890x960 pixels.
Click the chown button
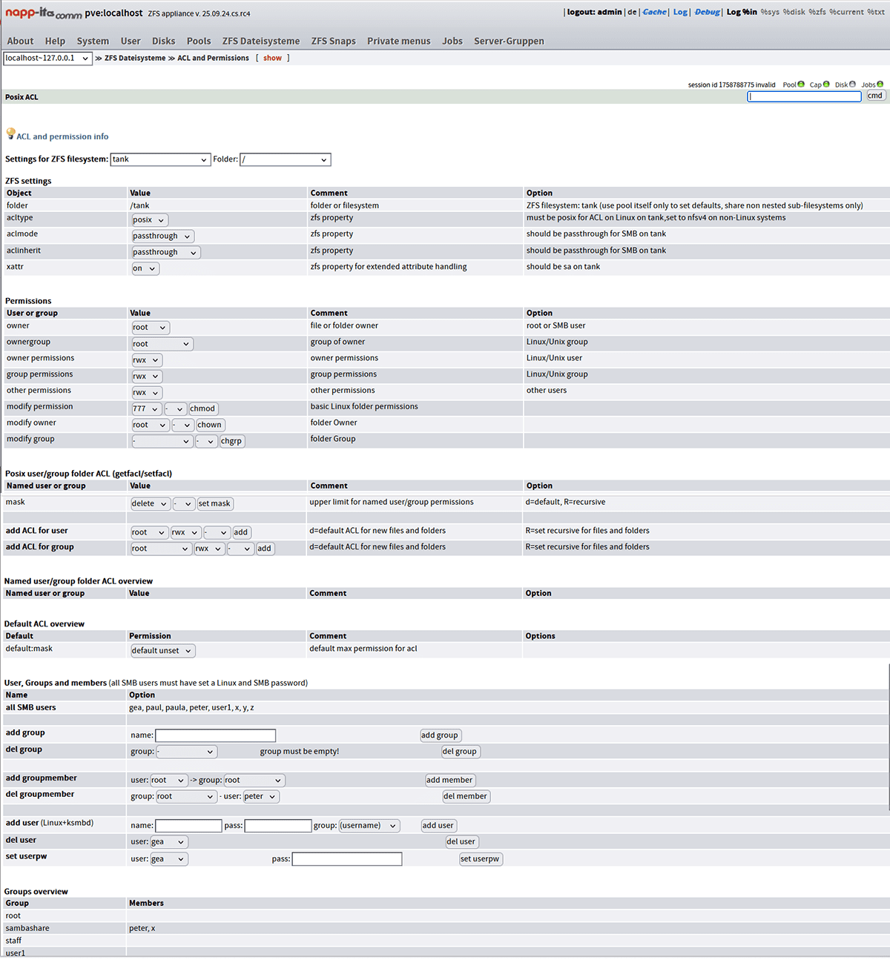click(x=210, y=426)
